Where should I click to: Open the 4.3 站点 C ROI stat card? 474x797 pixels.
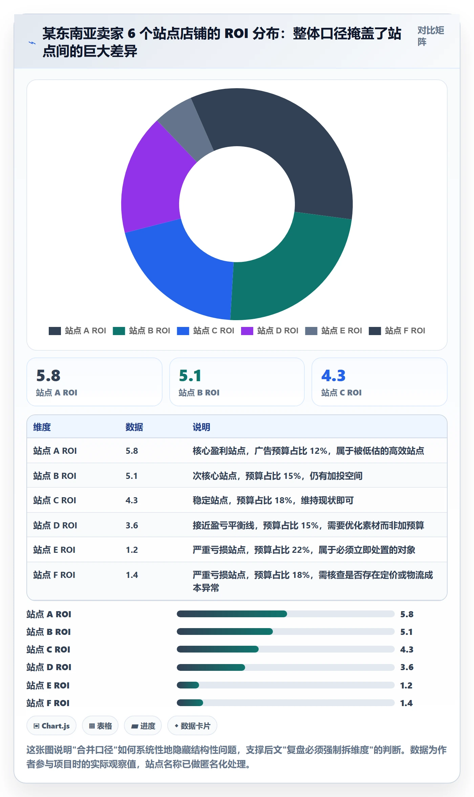380,382
